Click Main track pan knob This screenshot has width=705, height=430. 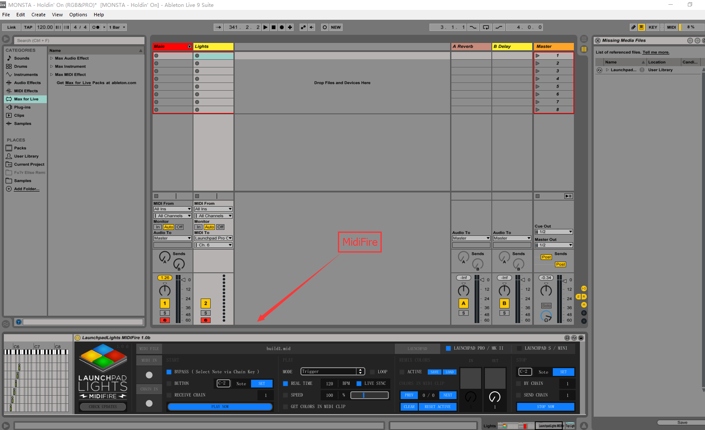click(165, 290)
